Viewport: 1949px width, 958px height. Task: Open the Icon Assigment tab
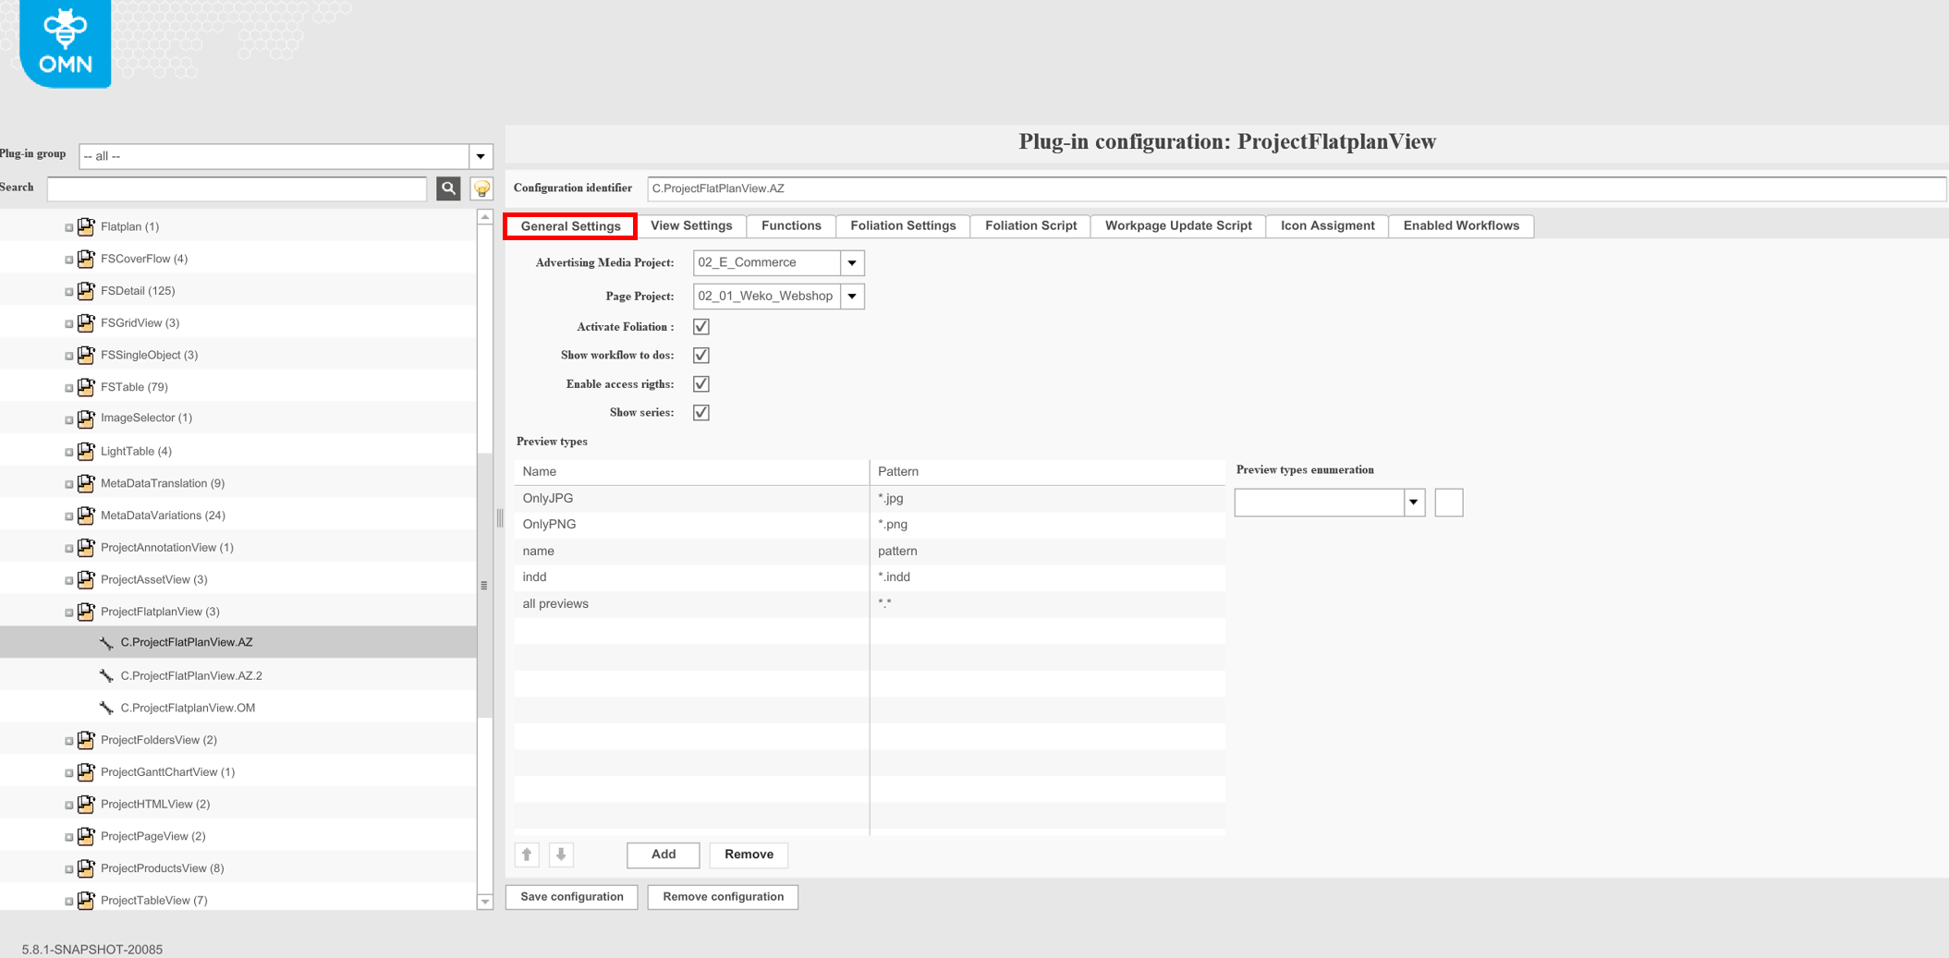click(1326, 225)
